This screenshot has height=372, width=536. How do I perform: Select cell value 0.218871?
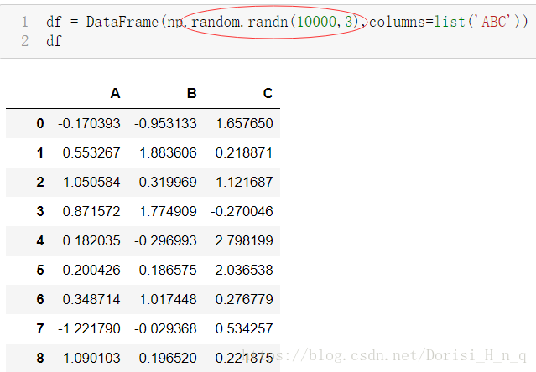pos(244,152)
